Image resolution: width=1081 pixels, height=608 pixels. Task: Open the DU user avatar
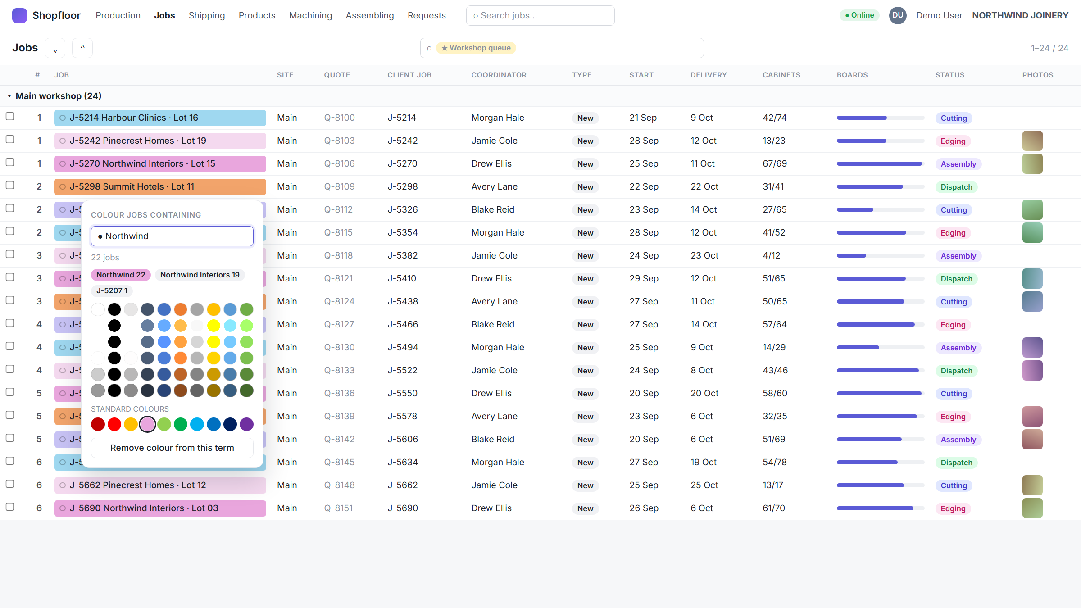[x=897, y=15]
